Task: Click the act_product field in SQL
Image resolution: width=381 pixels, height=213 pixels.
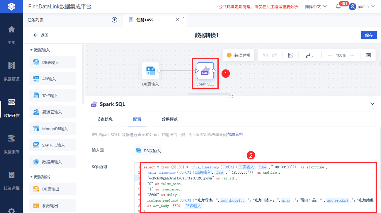Action: (338, 200)
